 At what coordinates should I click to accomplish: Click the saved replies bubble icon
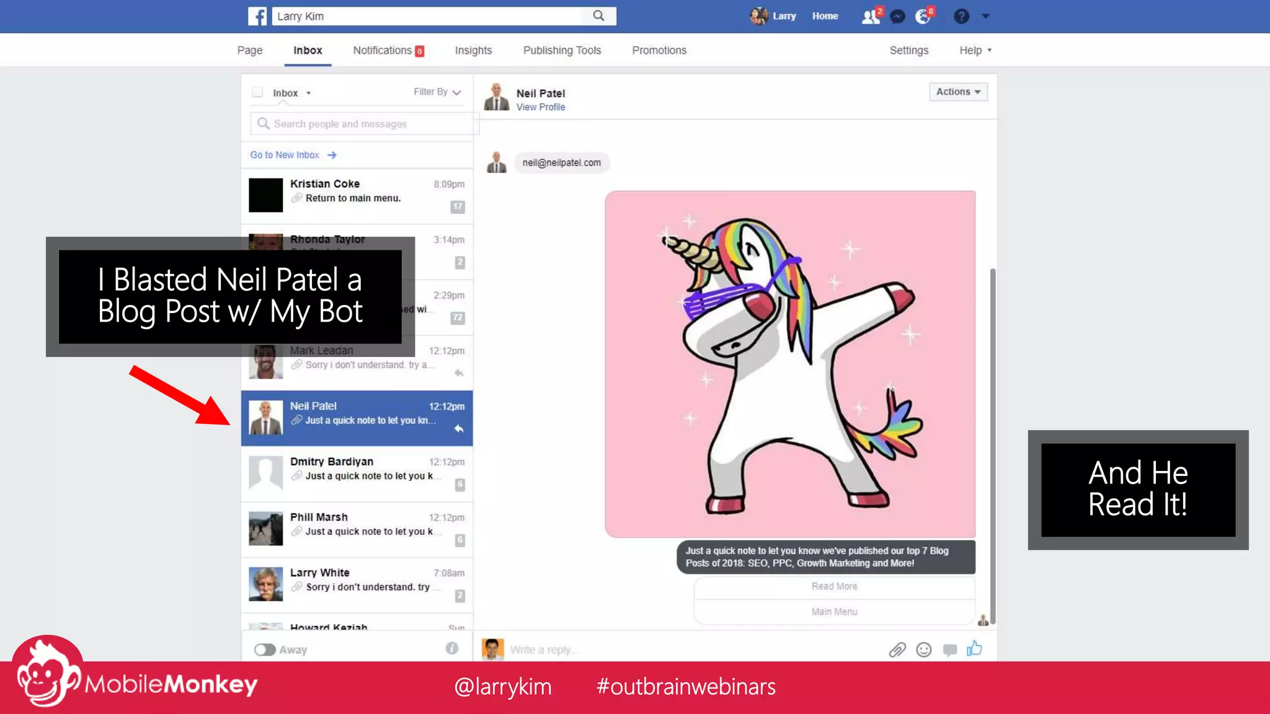click(949, 650)
